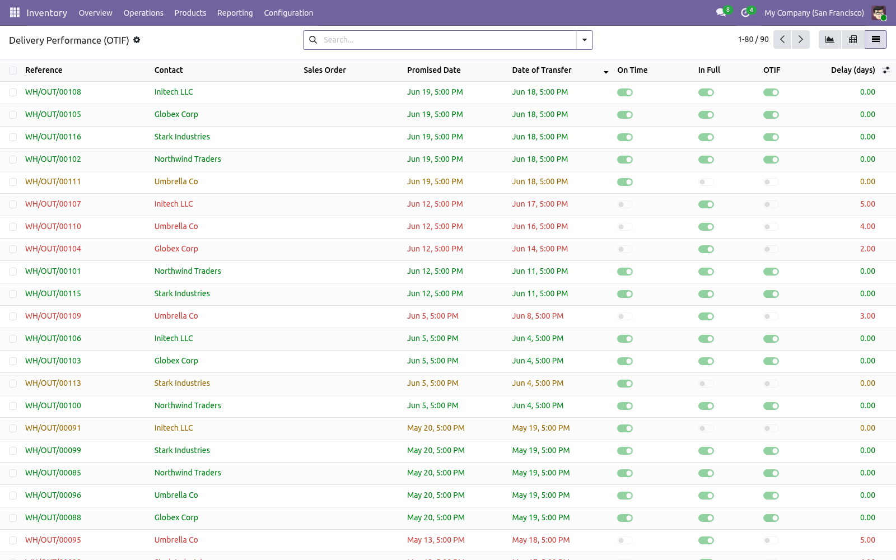Toggle the search options dropdown arrow

pyautogui.click(x=585, y=40)
